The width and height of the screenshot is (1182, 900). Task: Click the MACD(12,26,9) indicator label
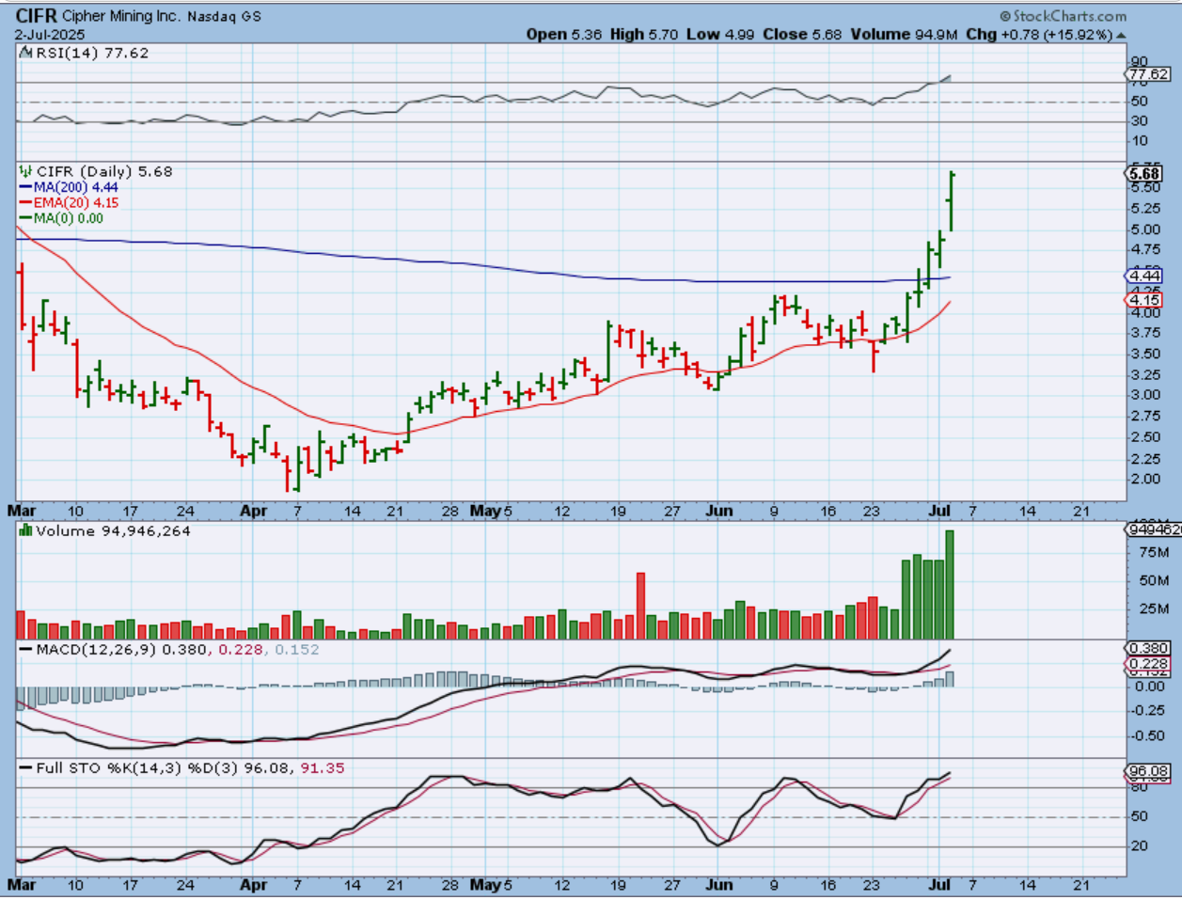[97, 650]
